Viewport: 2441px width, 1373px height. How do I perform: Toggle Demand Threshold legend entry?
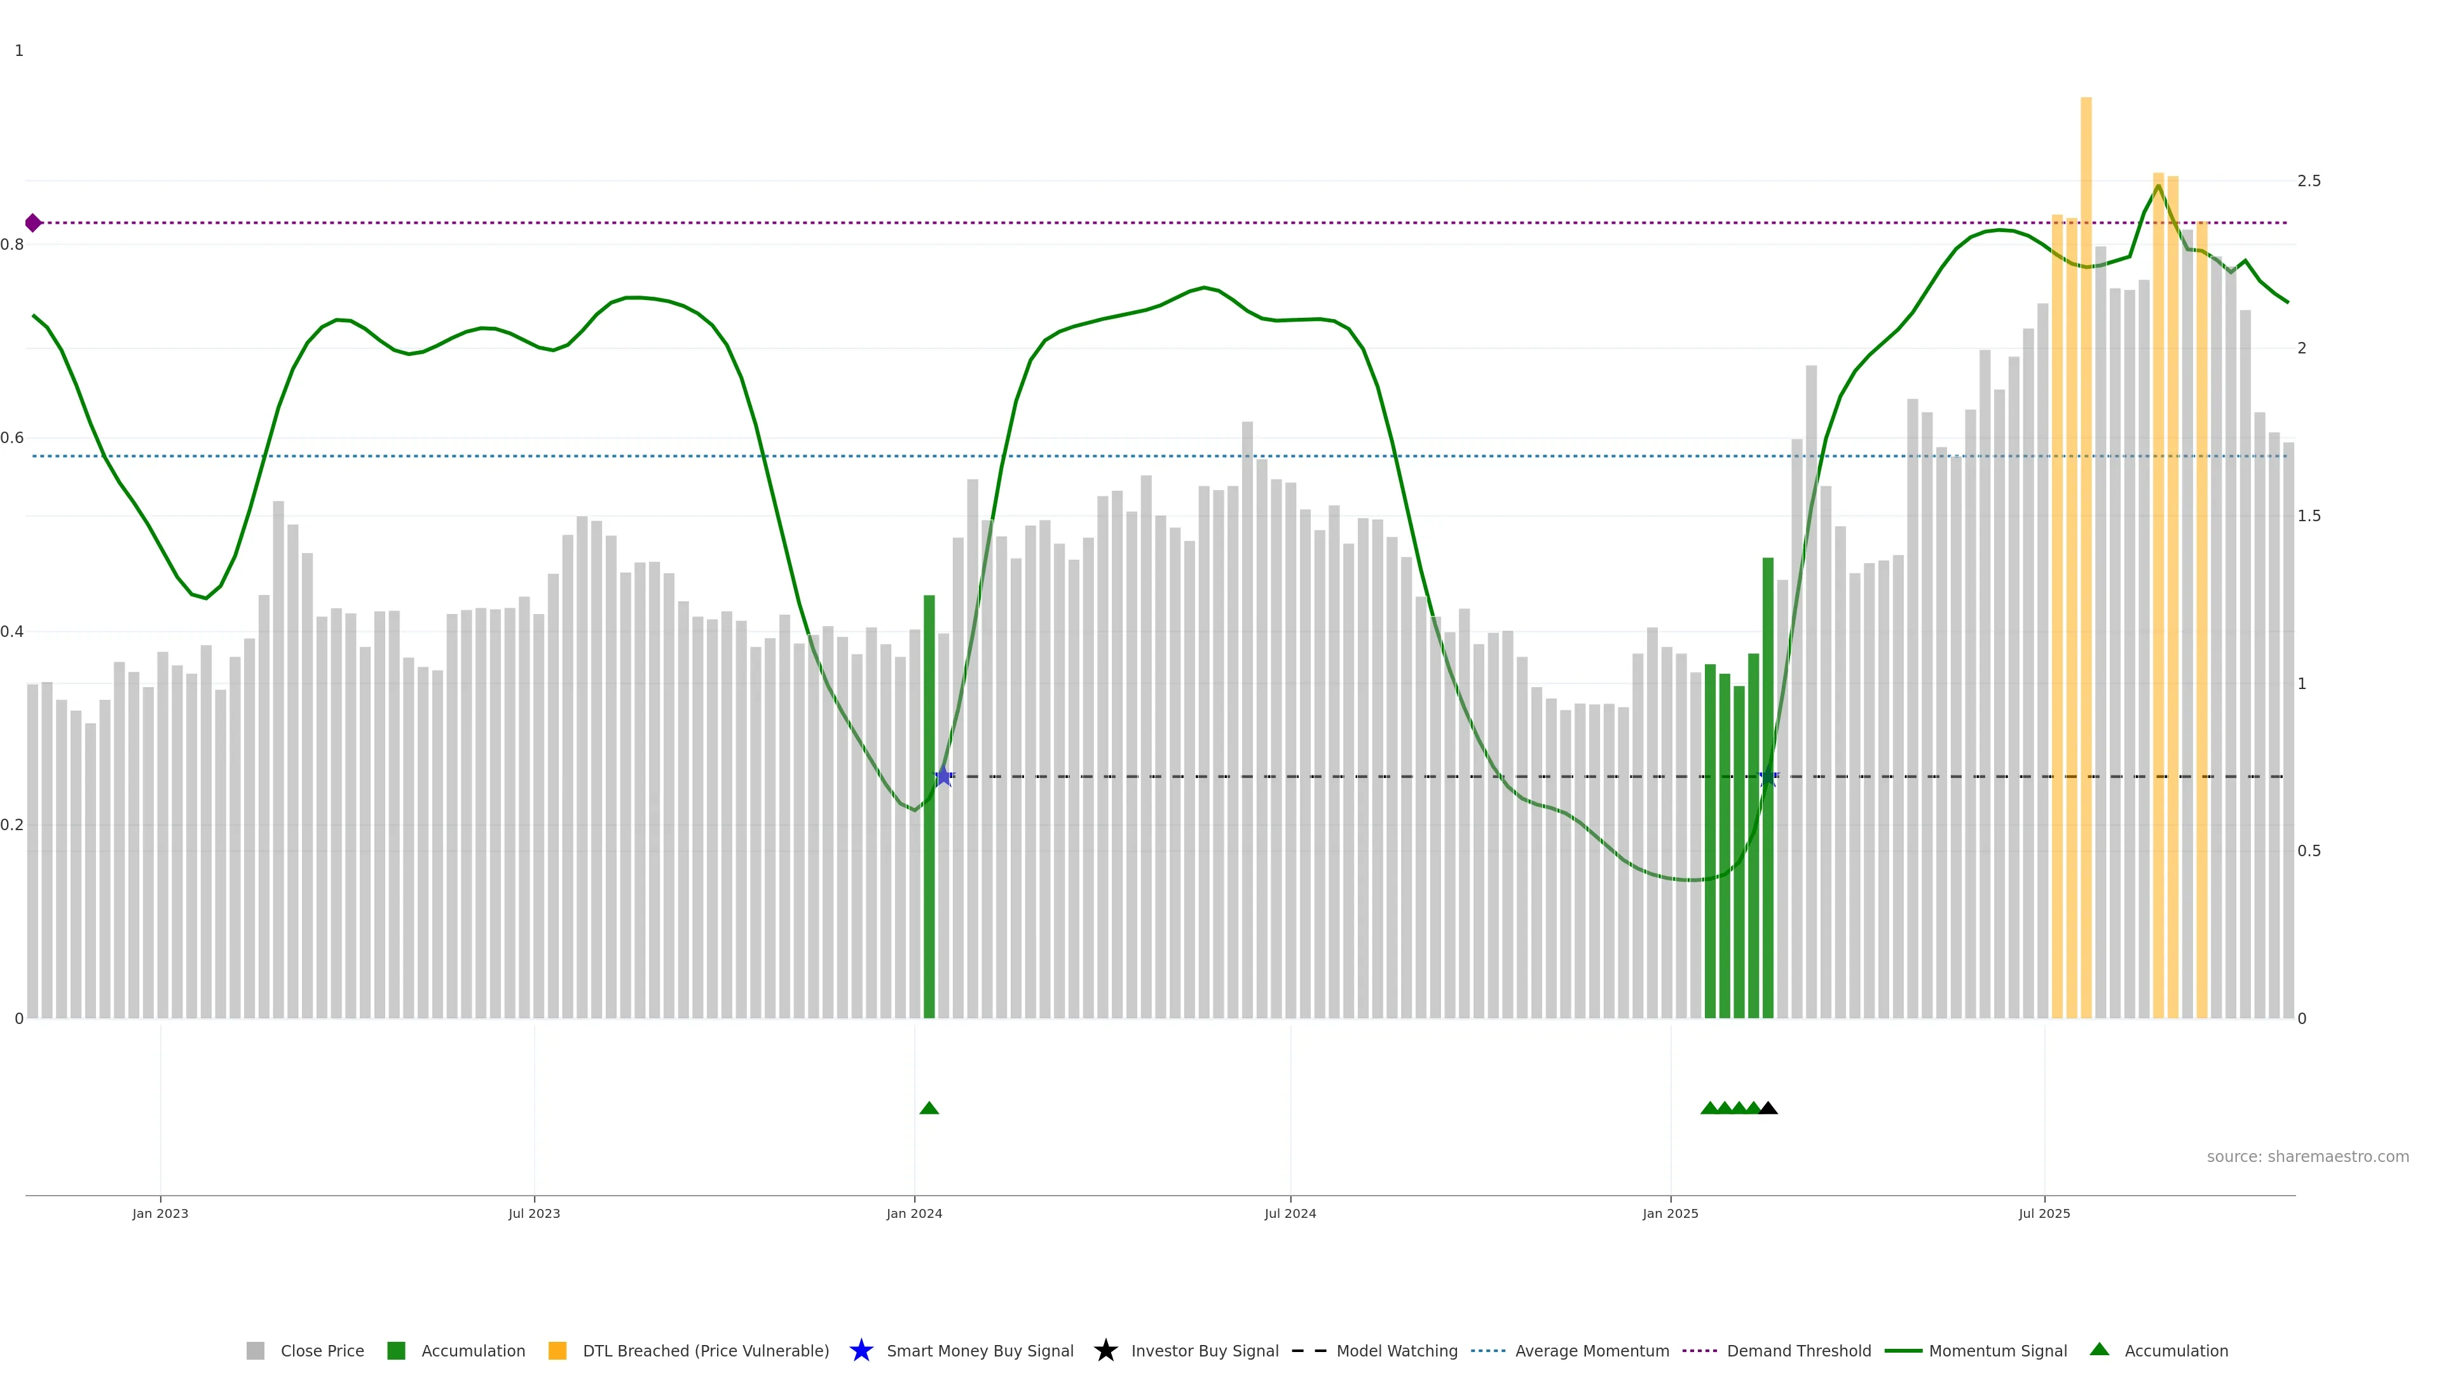[1798, 1351]
